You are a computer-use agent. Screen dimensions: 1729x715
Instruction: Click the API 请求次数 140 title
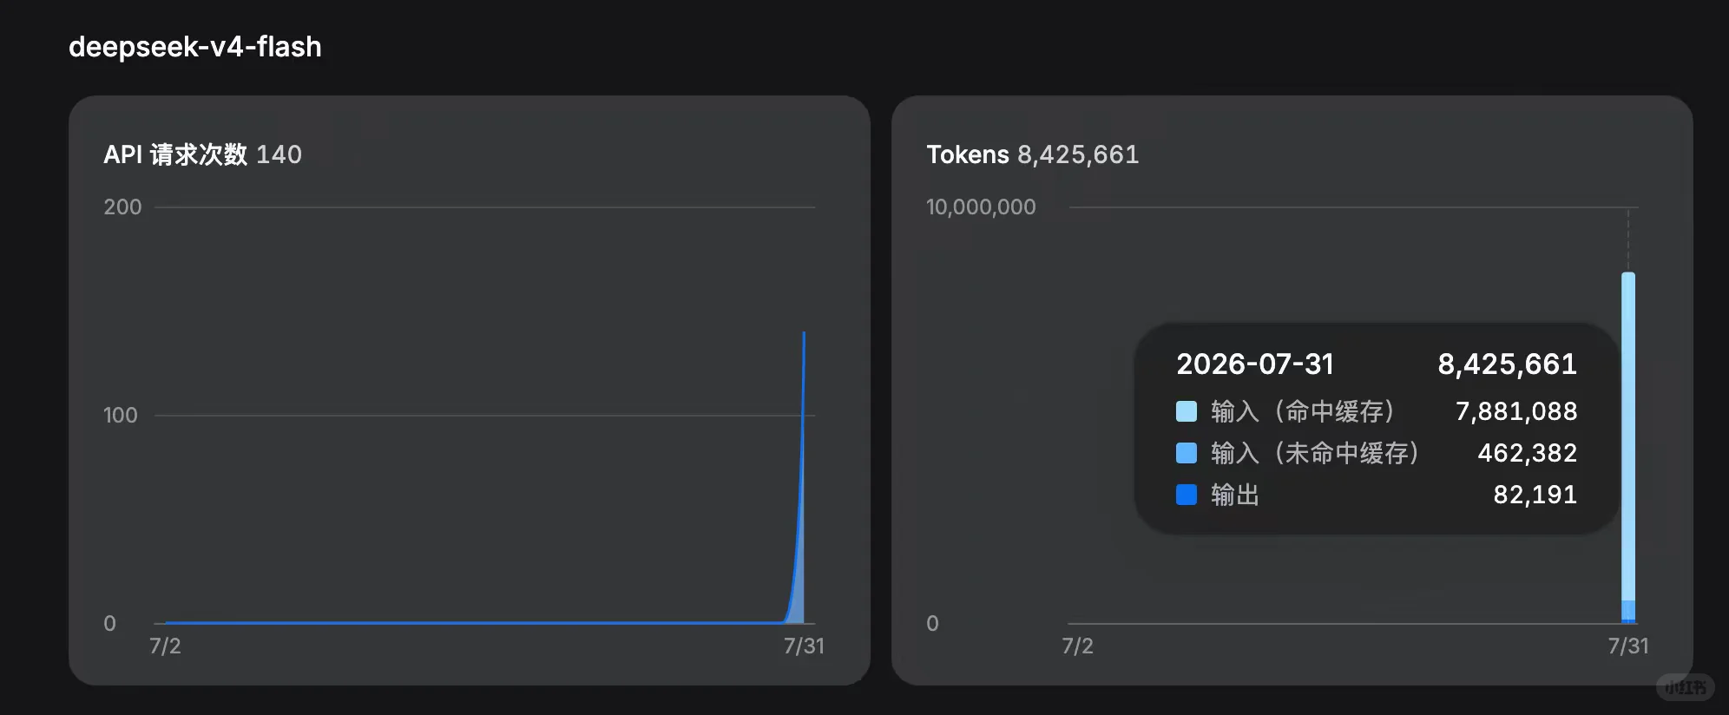[x=202, y=154]
